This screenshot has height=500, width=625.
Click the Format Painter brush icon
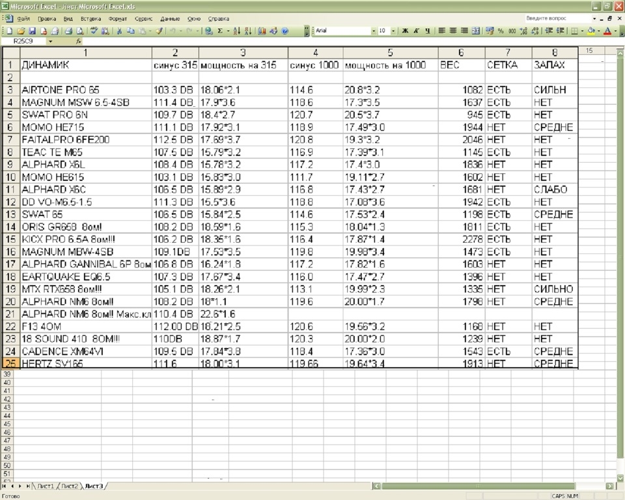[x=159, y=31]
